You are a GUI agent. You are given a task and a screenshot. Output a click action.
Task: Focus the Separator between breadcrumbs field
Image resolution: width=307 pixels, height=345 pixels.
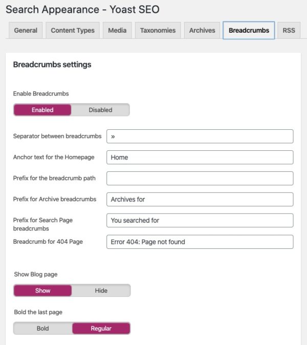pos(200,136)
